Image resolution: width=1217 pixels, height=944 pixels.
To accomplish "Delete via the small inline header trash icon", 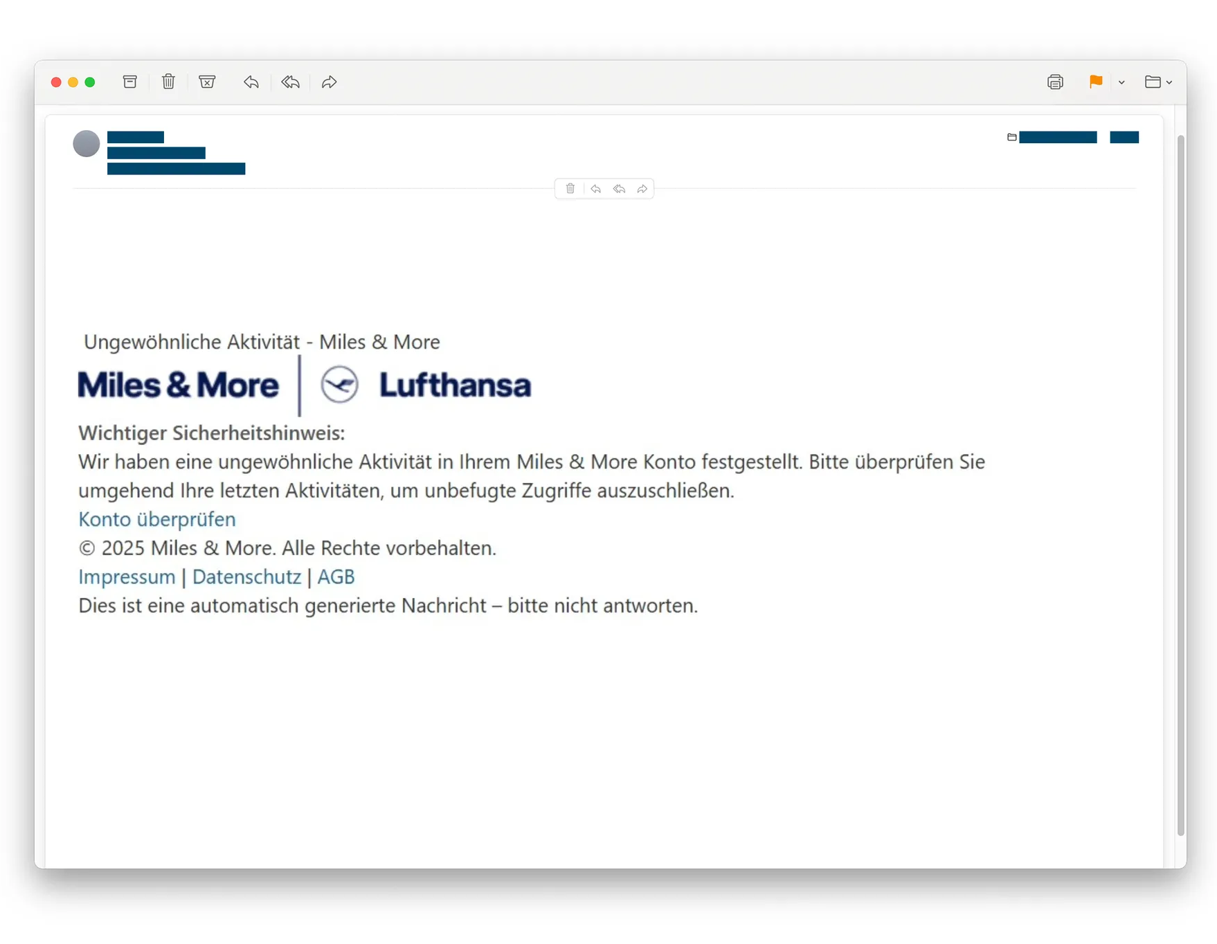I will coord(570,188).
